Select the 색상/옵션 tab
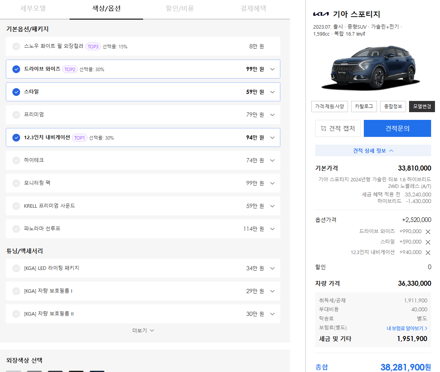The height and width of the screenshot is (372, 440). point(106,9)
